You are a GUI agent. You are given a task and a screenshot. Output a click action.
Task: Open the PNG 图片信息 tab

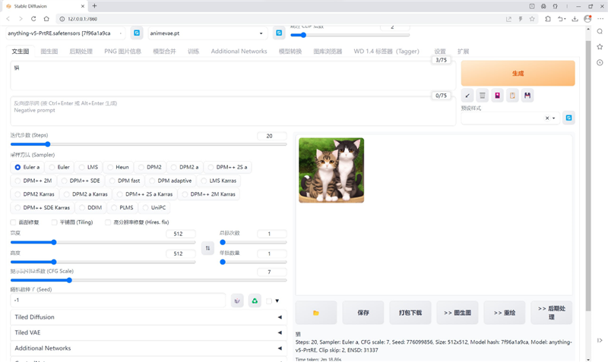pyautogui.click(x=122, y=51)
